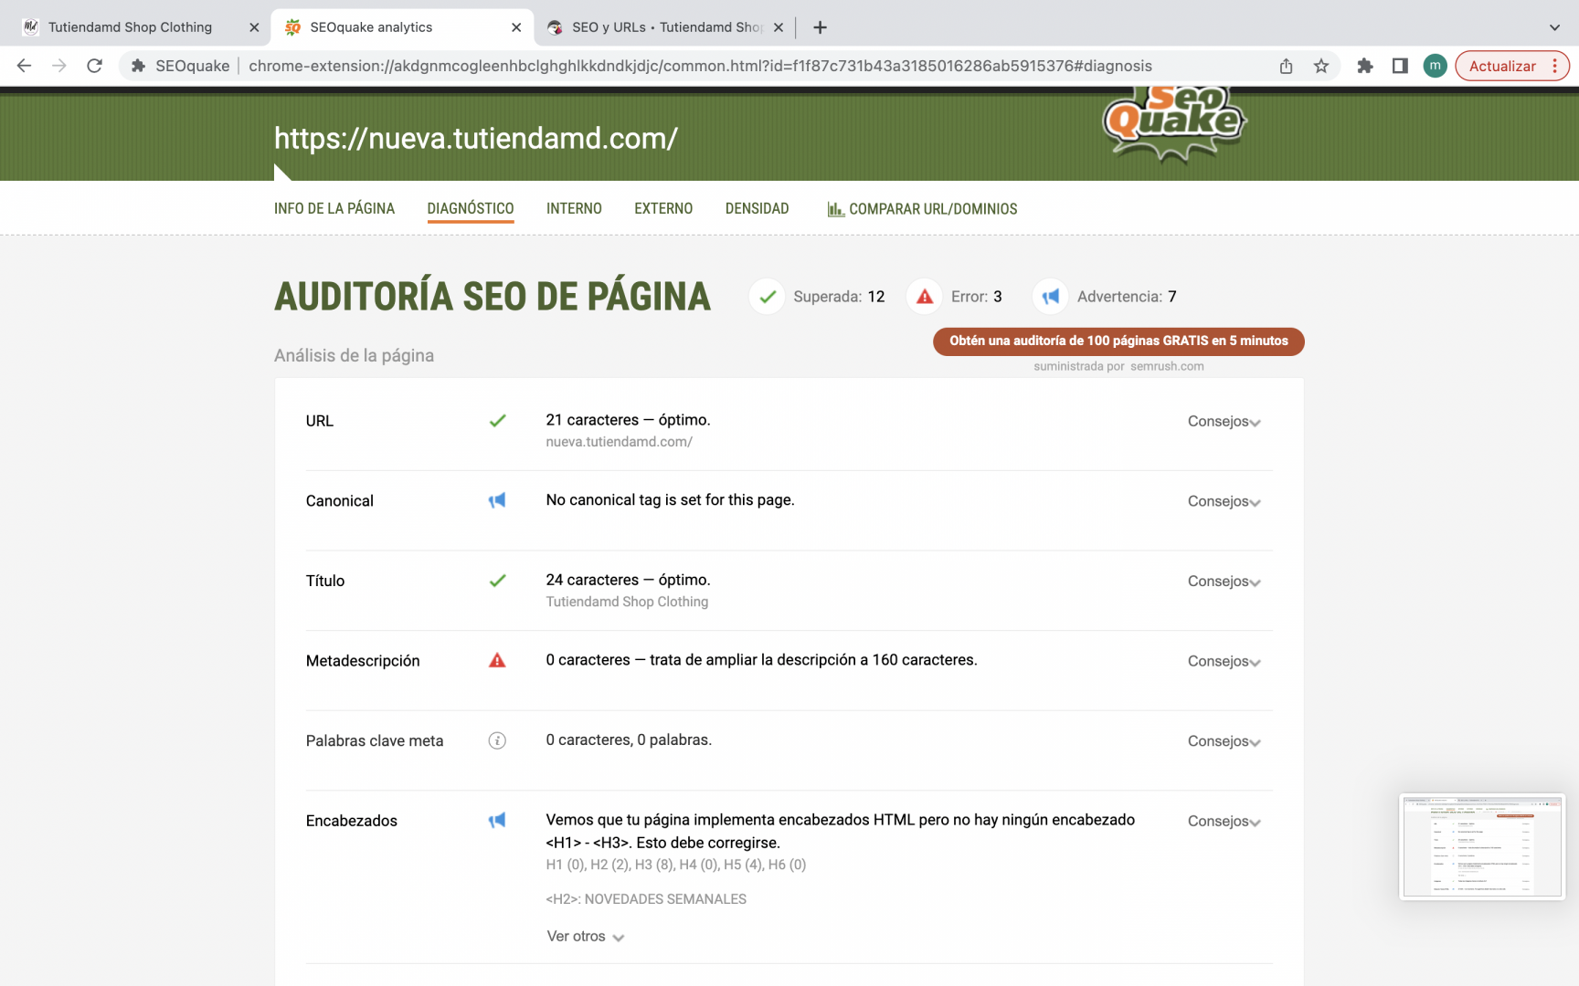
Task: Open the https://nueva.tutiendamd.com/ header link
Action: click(476, 138)
